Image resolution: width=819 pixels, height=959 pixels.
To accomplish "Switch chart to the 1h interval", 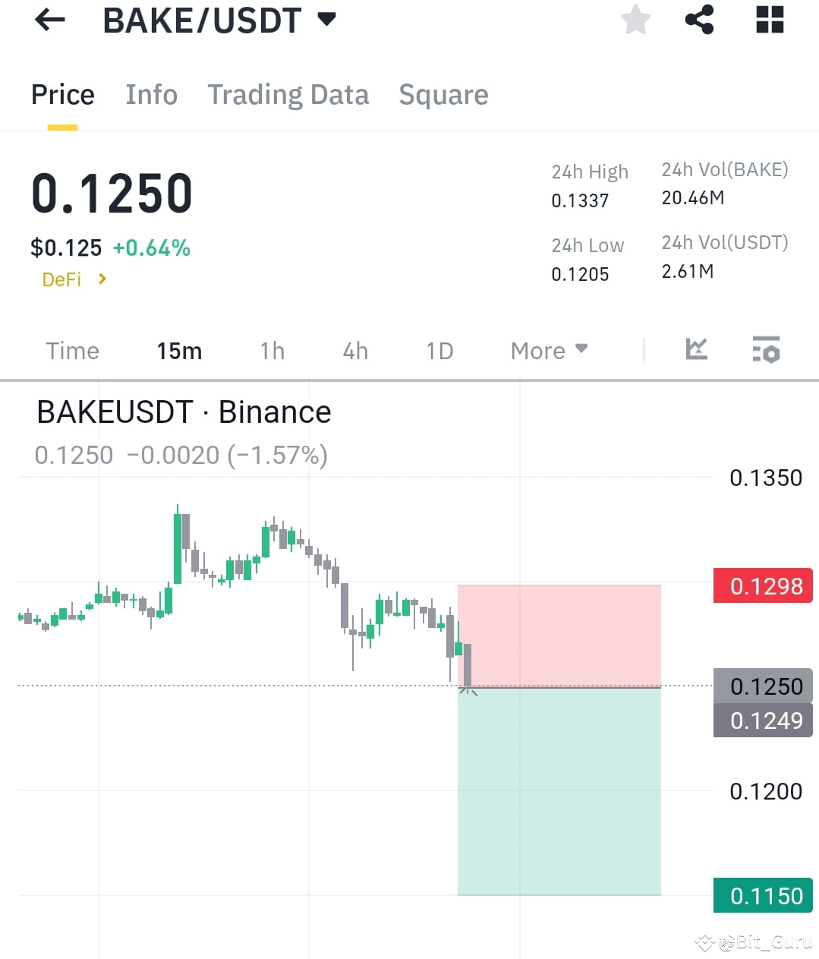I will (x=271, y=350).
